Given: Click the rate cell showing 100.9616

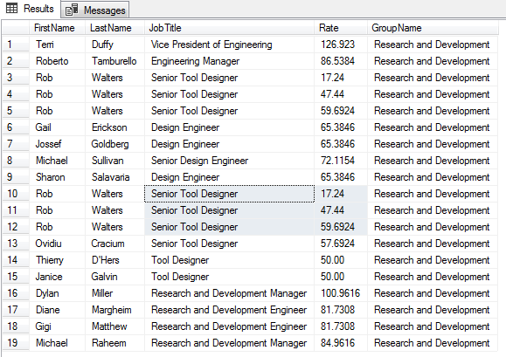Looking at the screenshot, I should pos(341,293).
